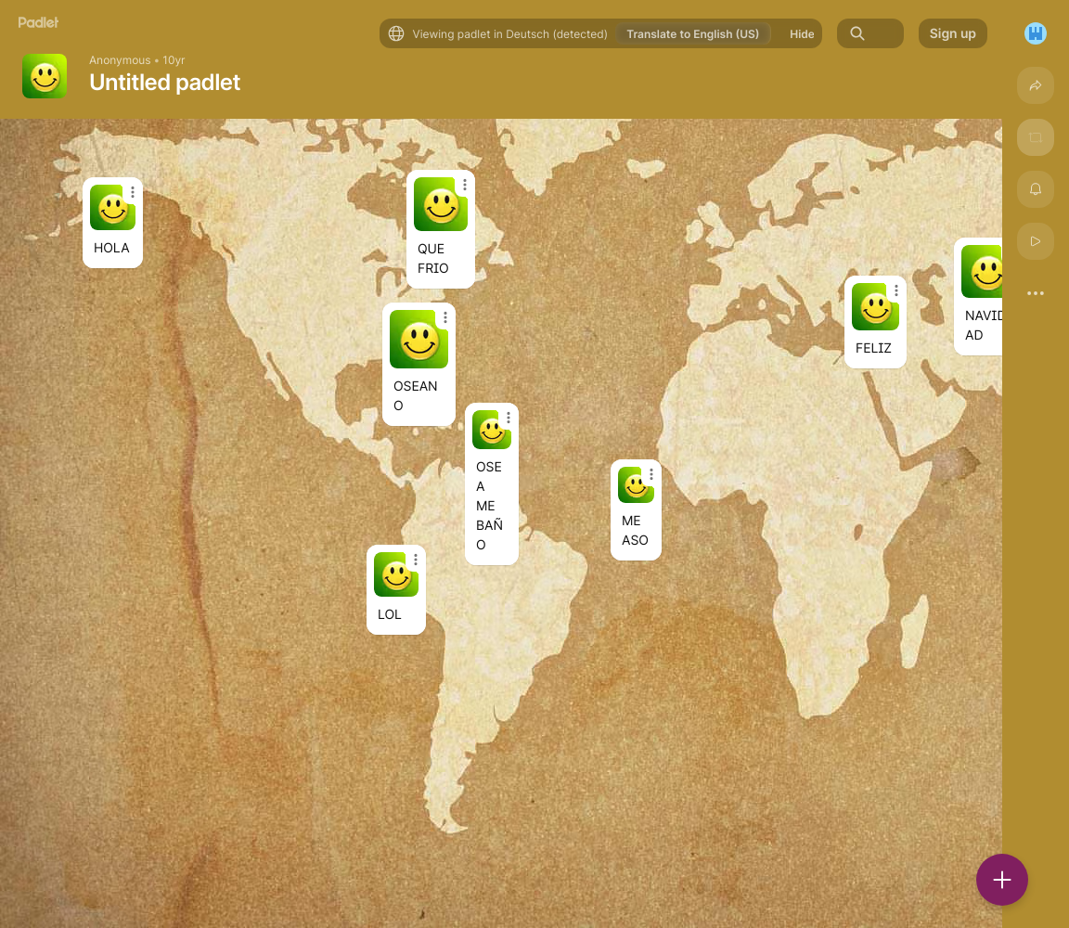This screenshot has width=1069, height=928.
Task: Click the ME ASO post smiley image
Action: coord(636,484)
